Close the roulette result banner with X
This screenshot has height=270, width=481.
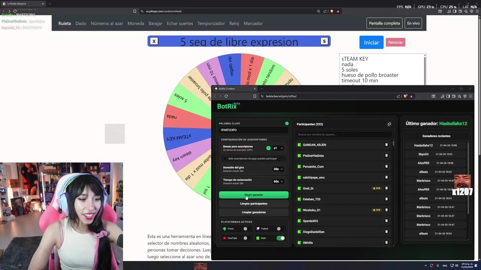(x=154, y=42)
